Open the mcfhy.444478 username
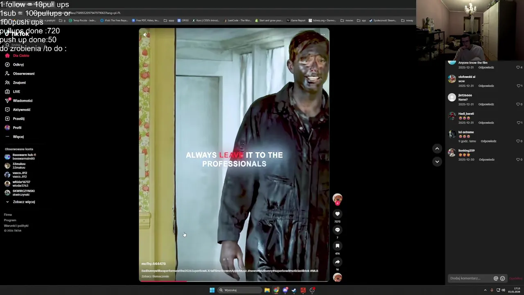524x295 pixels. [x=154, y=263]
